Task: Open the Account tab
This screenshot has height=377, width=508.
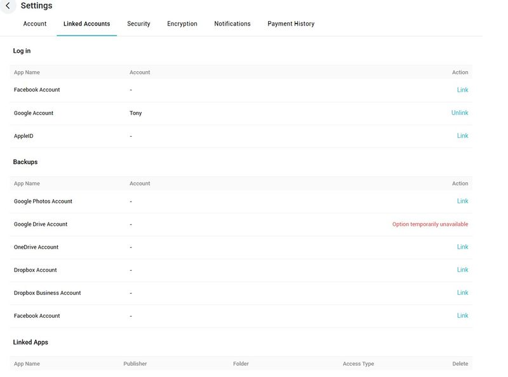Action: click(x=35, y=24)
